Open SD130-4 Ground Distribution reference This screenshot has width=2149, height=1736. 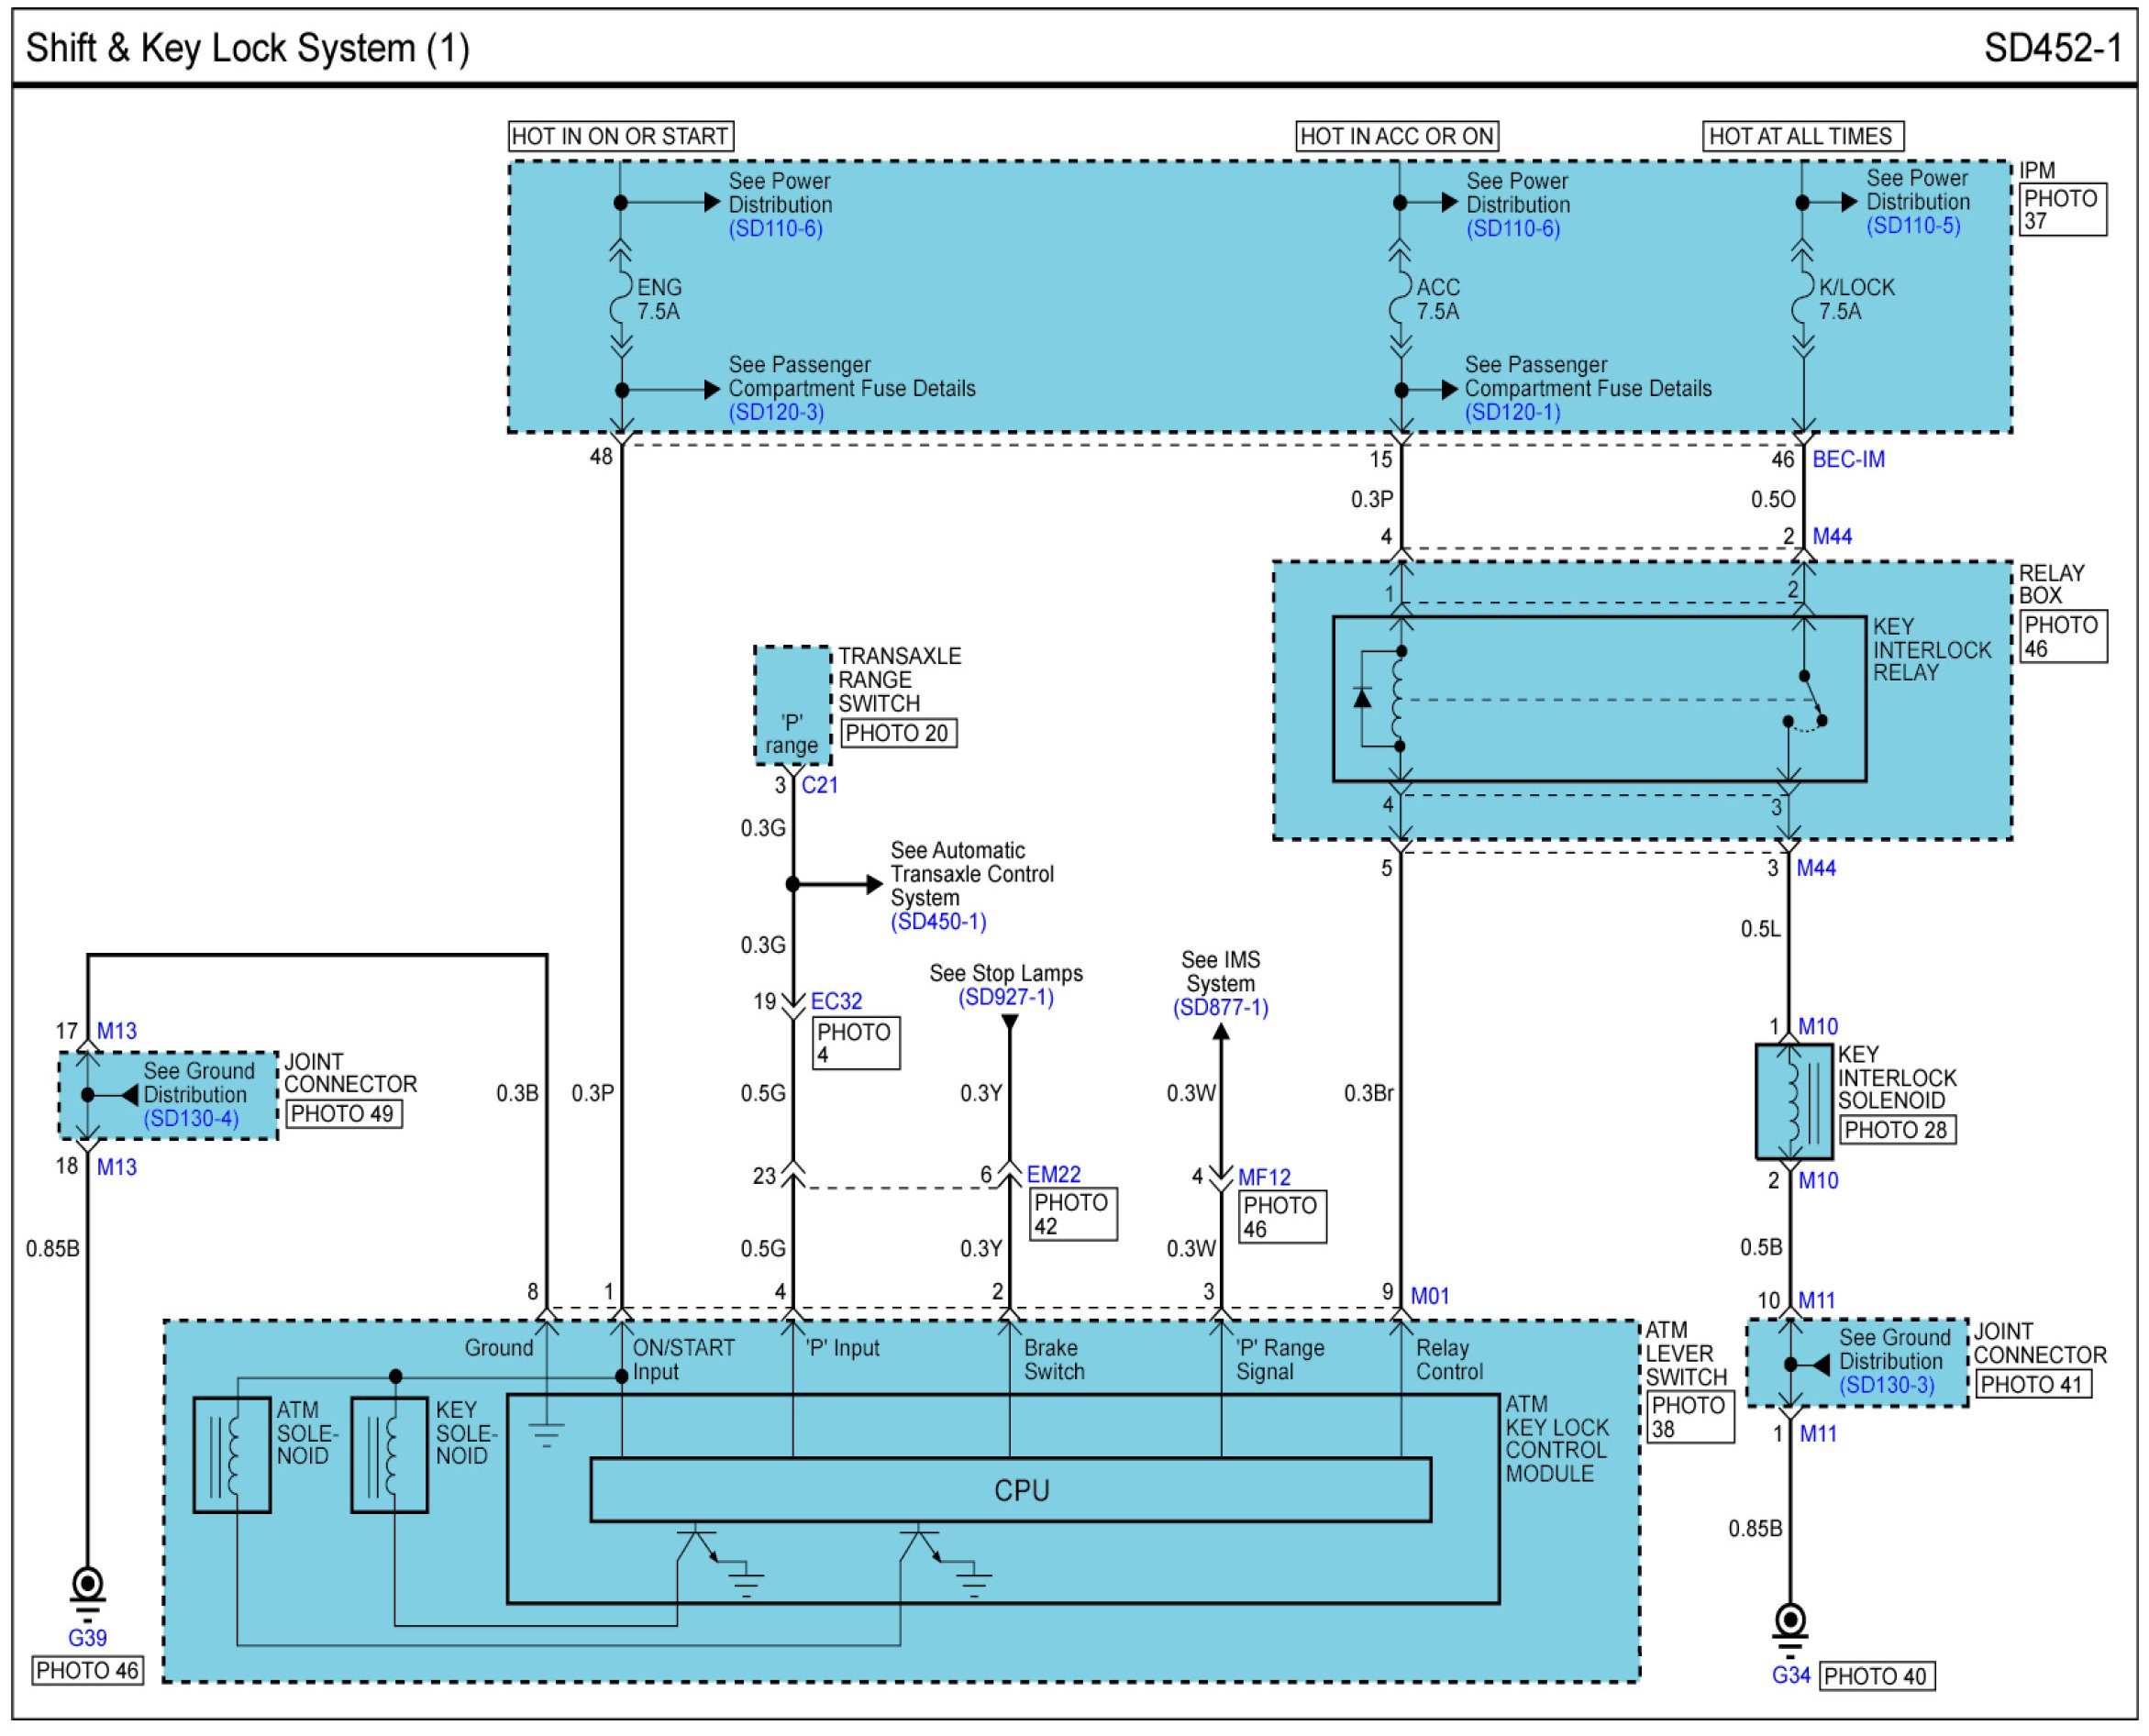click(191, 1118)
